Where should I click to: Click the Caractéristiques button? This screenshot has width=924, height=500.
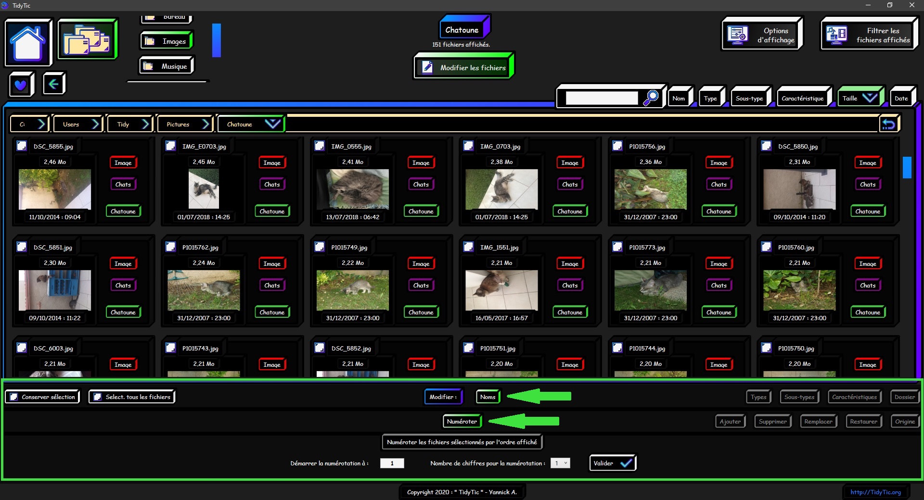pos(854,397)
